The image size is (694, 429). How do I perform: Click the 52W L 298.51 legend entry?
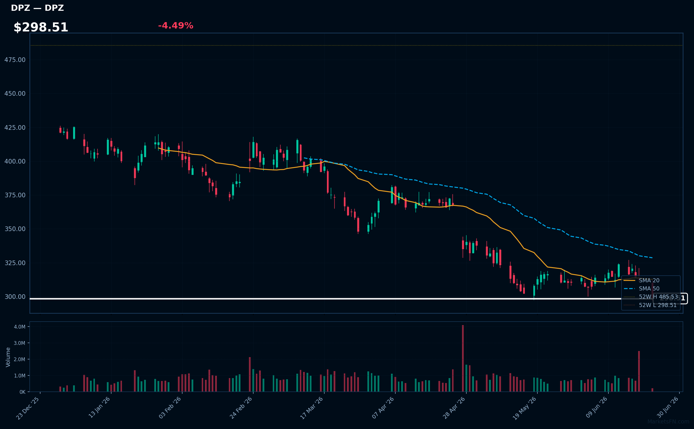click(x=650, y=305)
